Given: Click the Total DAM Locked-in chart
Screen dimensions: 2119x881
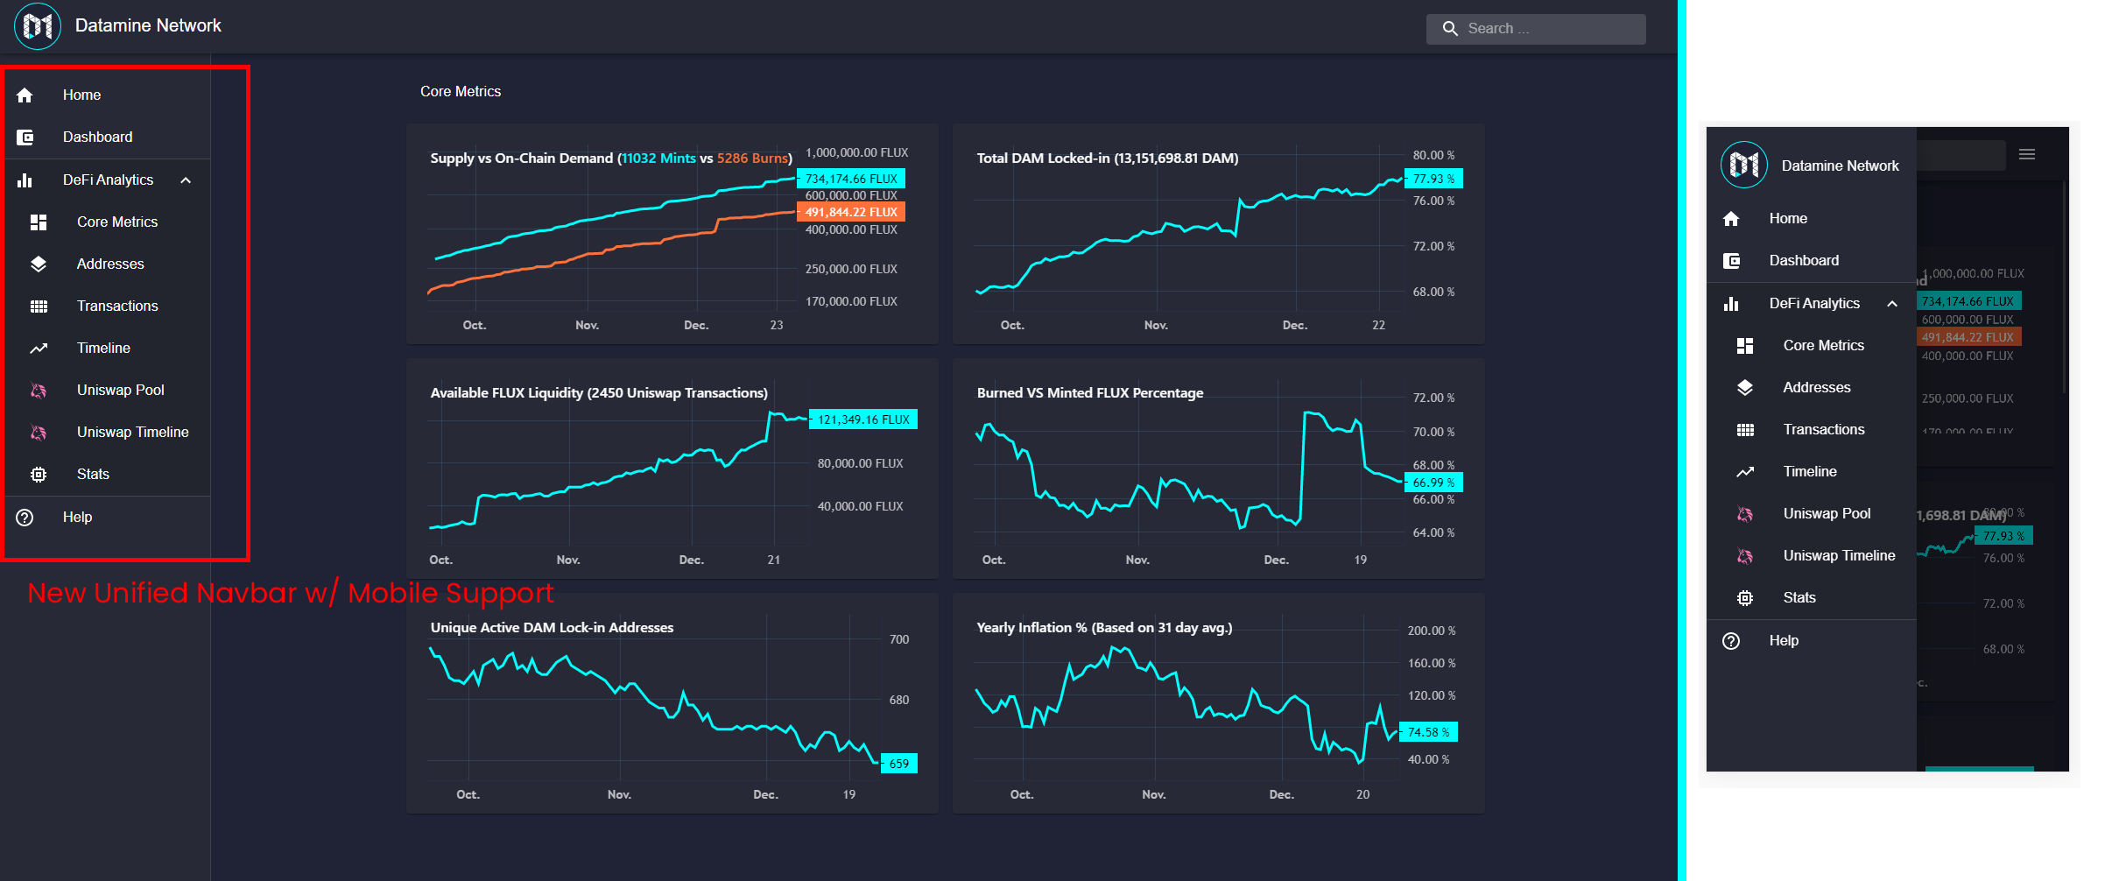Looking at the screenshot, I should coord(1218,234).
